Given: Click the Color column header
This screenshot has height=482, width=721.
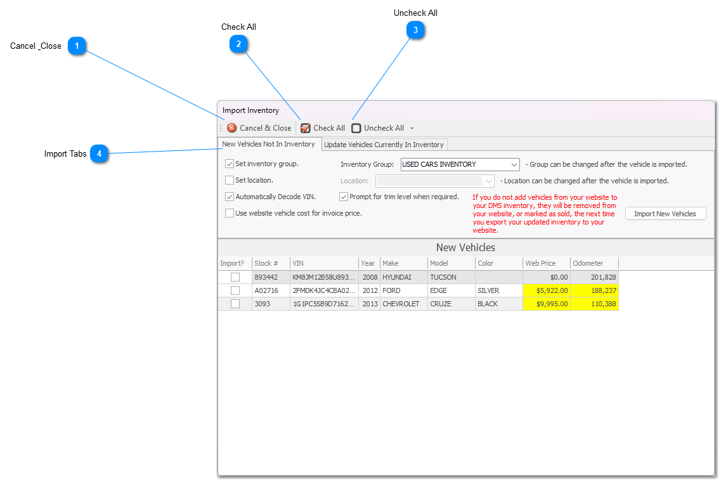Looking at the screenshot, I should coord(499,263).
